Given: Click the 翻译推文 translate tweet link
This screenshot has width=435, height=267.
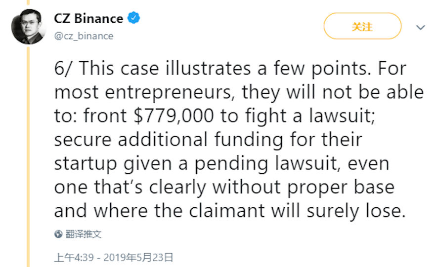Looking at the screenshot, I should 84,234.
